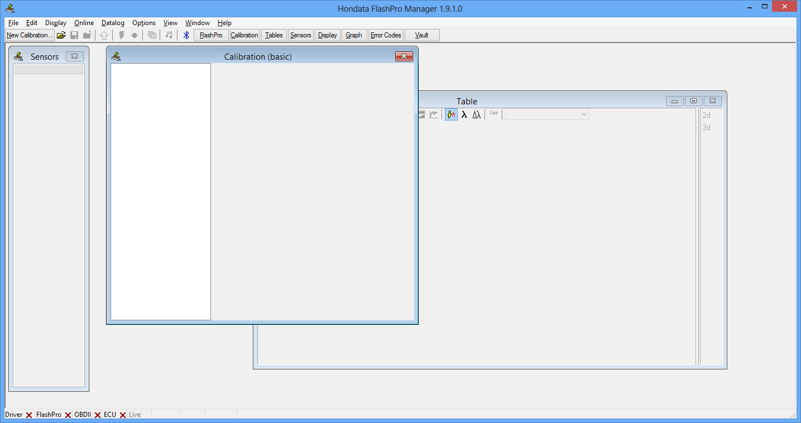Click the Graph toolbar button

(x=354, y=35)
